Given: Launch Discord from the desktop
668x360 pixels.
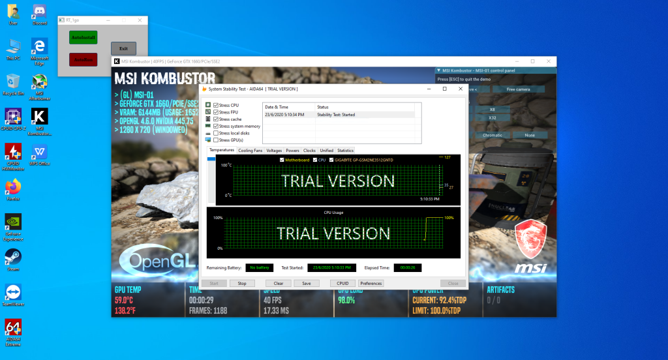Looking at the screenshot, I should (x=39, y=14).
